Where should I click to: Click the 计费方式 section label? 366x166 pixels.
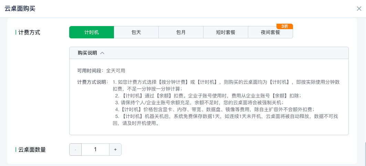pyautogui.click(x=29, y=32)
